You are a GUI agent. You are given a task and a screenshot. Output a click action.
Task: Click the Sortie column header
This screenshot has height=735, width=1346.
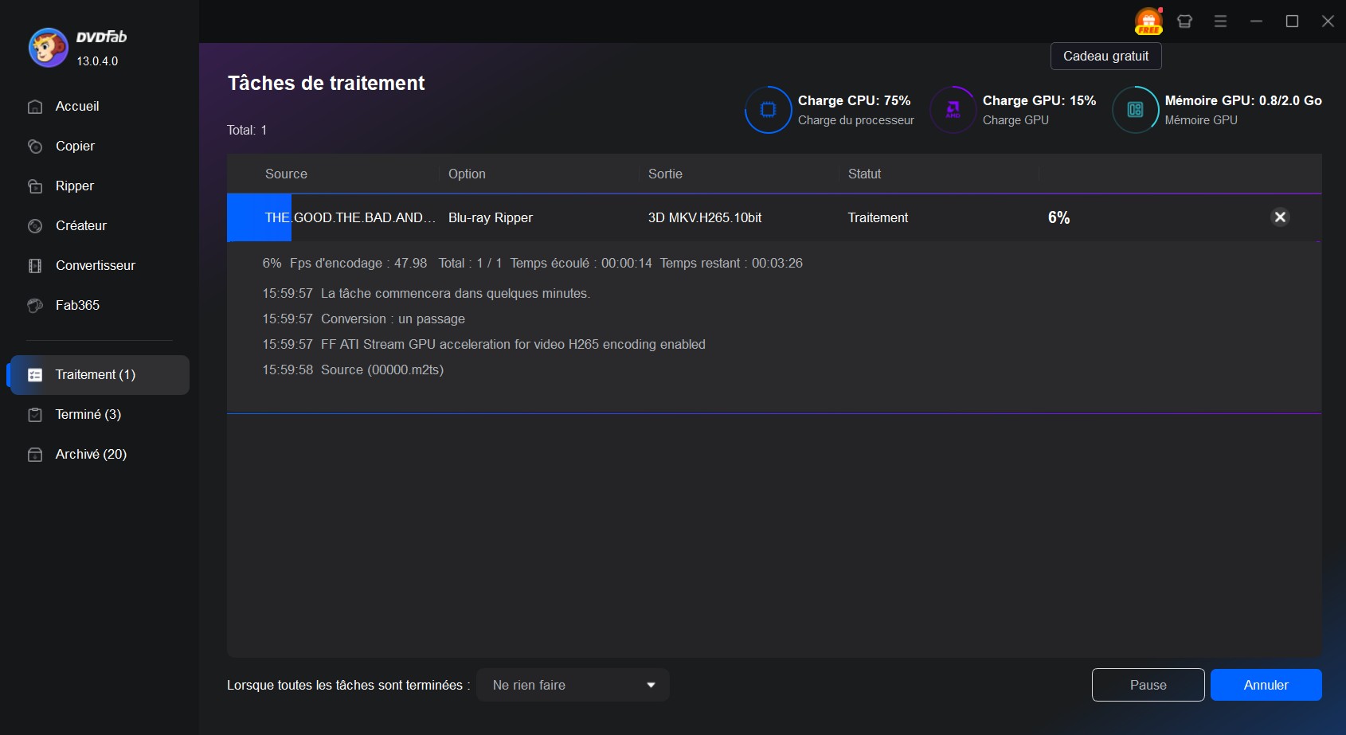tap(665, 174)
